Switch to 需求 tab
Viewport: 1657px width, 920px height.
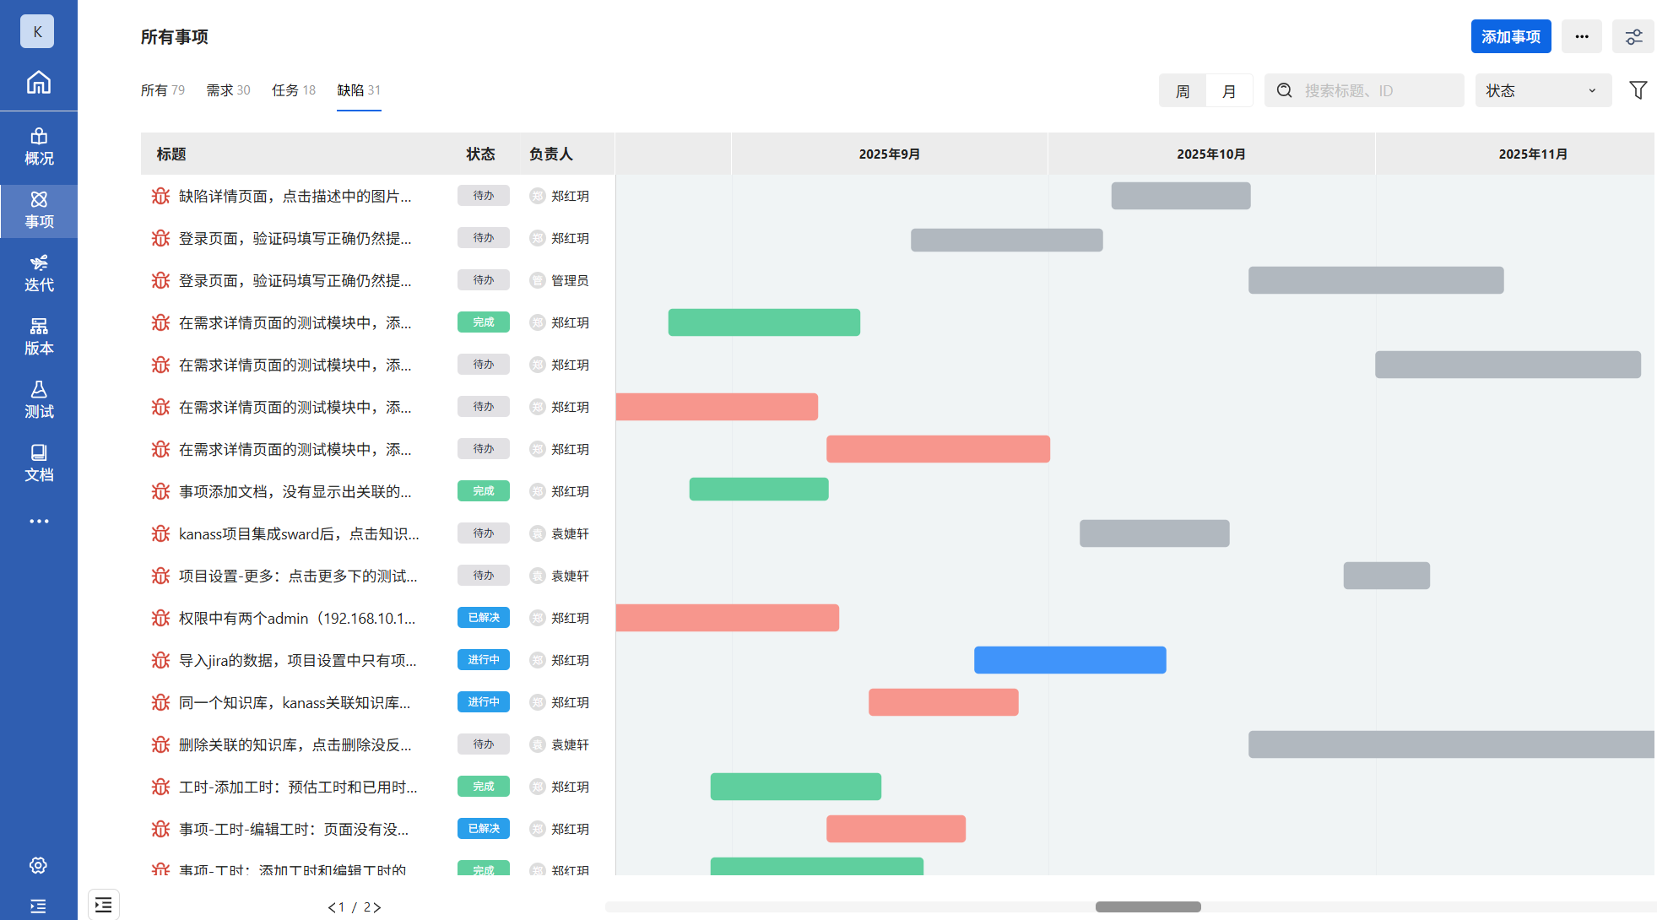[228, 90]
